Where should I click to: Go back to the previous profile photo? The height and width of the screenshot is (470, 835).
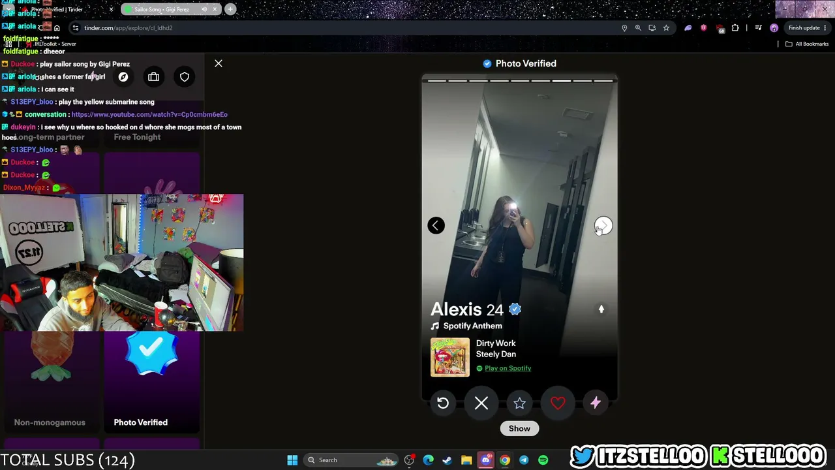point(436,226)
